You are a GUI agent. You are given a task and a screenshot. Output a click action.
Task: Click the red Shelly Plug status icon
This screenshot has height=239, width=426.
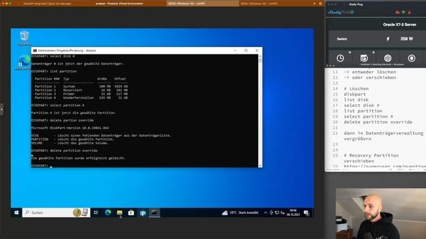pos(409,13)
